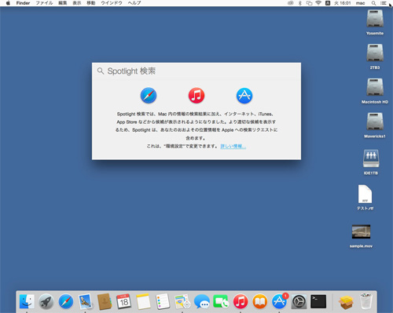Open the 移動 menu

(x=91, y=3)
